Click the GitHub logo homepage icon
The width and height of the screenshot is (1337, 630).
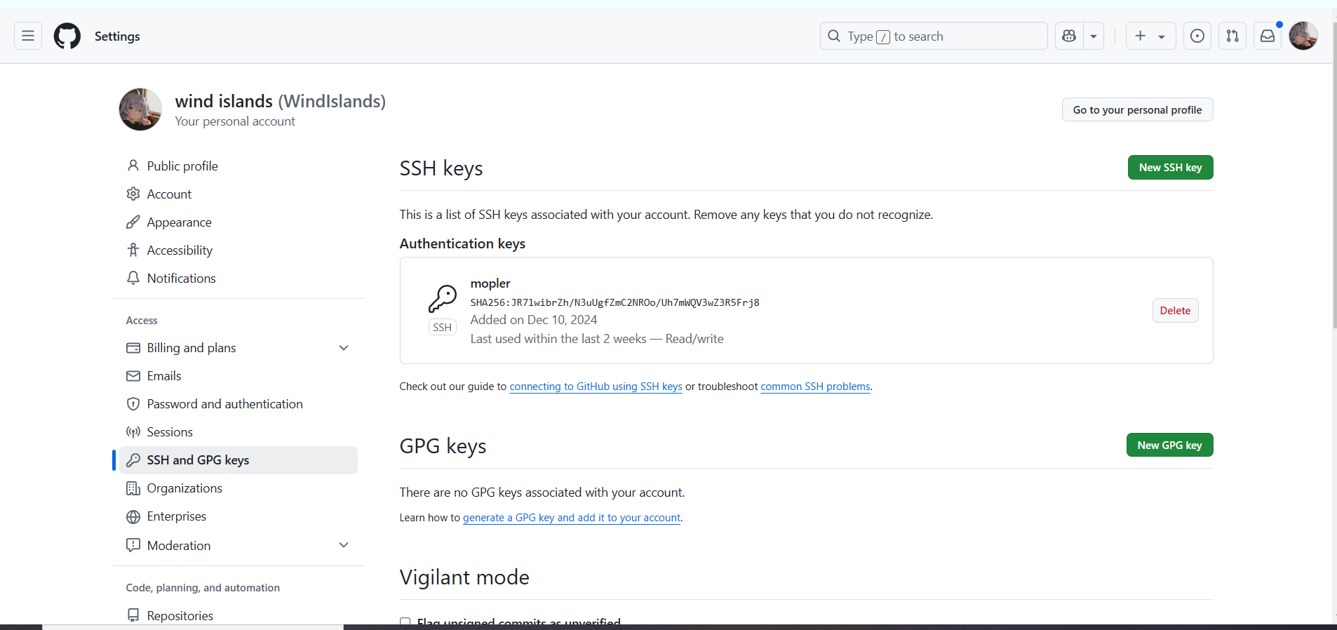(67, 36)
